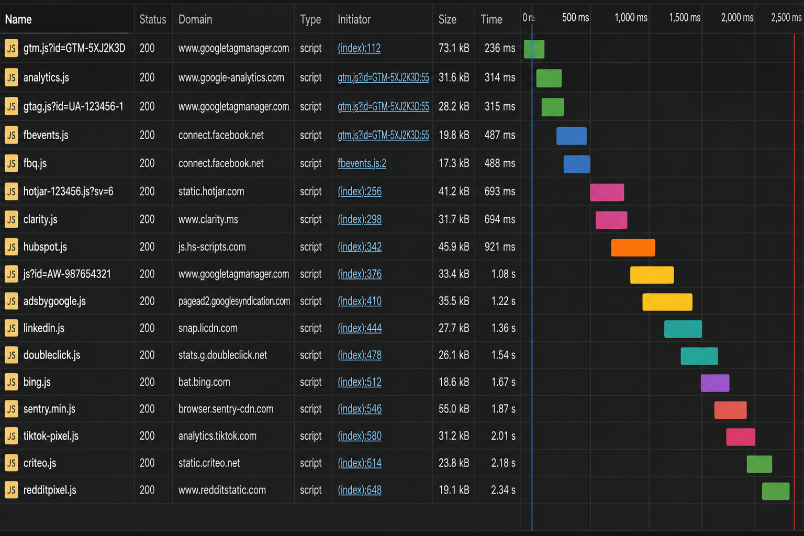The image size is (804, 536).
Task: Sort requests by Time column header
Action: (x=492, y=19)
